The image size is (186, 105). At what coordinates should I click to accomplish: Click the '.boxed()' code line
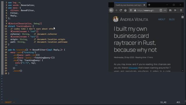pyautogui.click(x=17, y=71)
